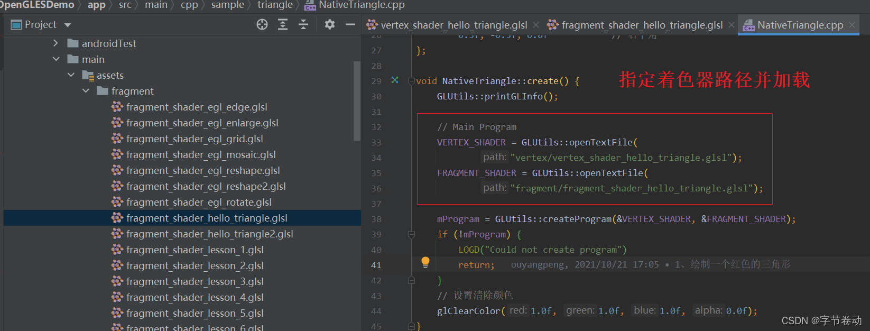Viewport: 870px width, 331px height.
Task: Click the Select Opened File target icon
Action: [262, 24]
